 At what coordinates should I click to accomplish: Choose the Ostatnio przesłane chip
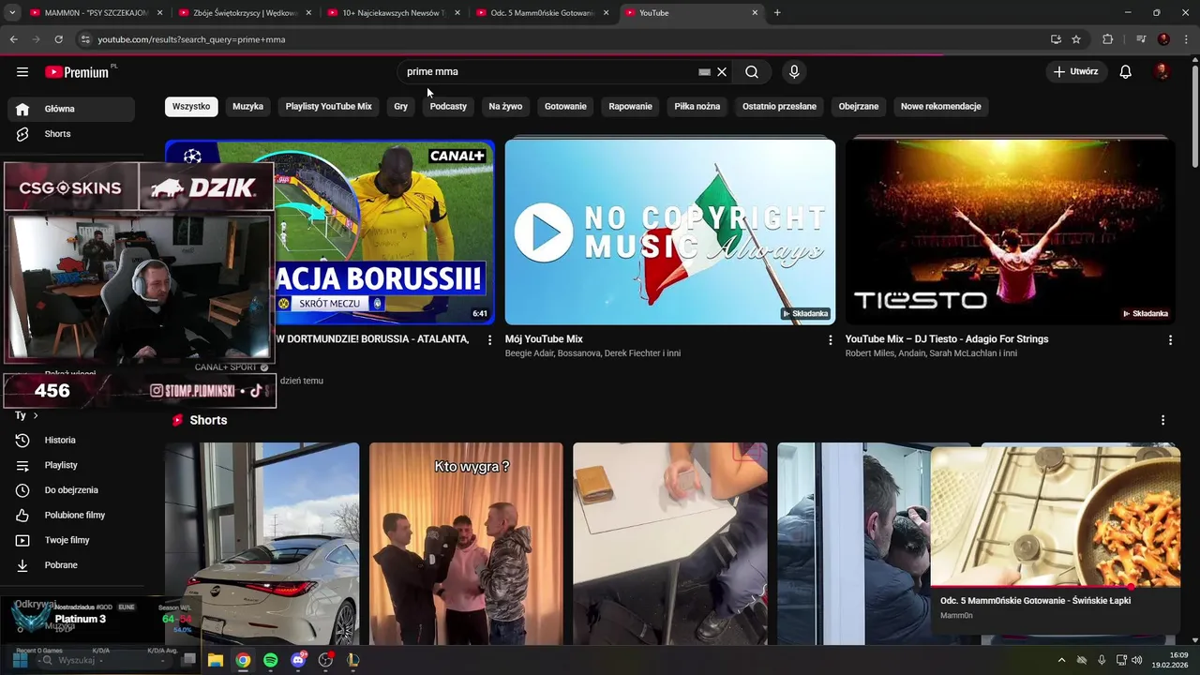pos(779,107)
